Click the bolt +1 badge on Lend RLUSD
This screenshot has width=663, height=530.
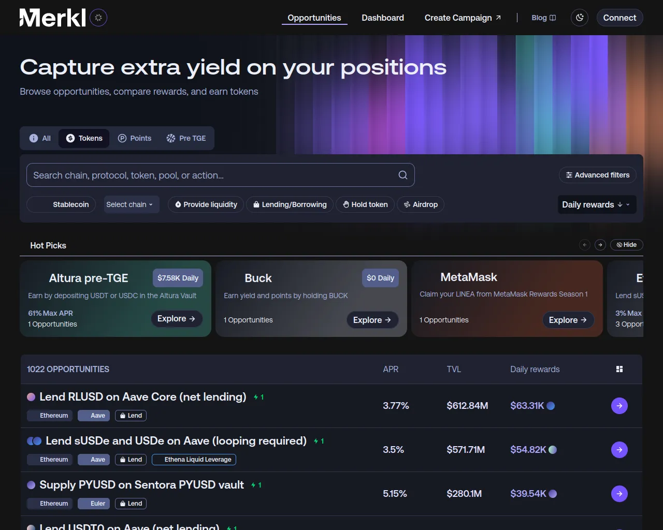pyautogui.click(x=258, y=397)
